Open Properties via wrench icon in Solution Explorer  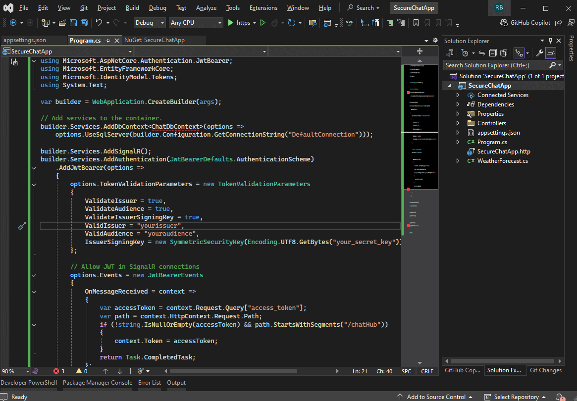[x=540, y=53]
